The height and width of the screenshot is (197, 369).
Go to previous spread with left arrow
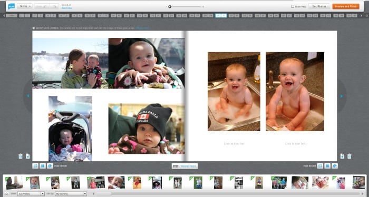pos(28,96)
